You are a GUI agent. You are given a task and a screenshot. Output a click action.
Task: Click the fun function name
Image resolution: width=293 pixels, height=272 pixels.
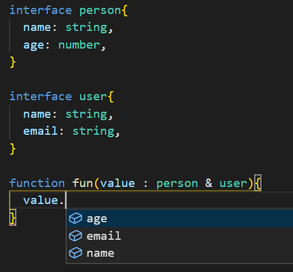[x=83, y=183]
